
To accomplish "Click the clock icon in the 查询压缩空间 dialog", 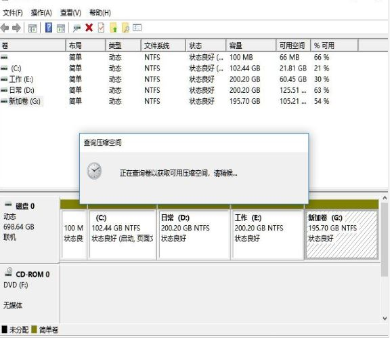I will [94, 171].
